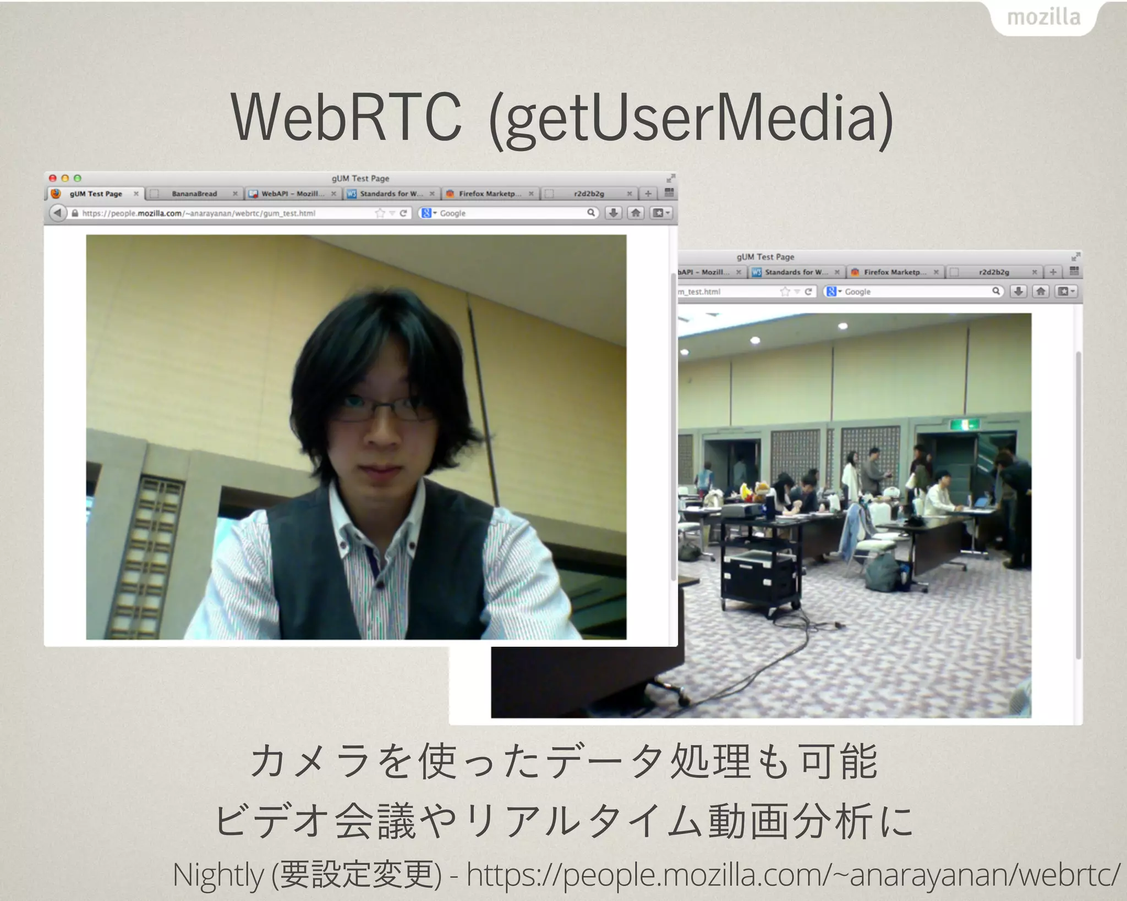Close Firefox Marketp... tab in back window

coord(936,272)
